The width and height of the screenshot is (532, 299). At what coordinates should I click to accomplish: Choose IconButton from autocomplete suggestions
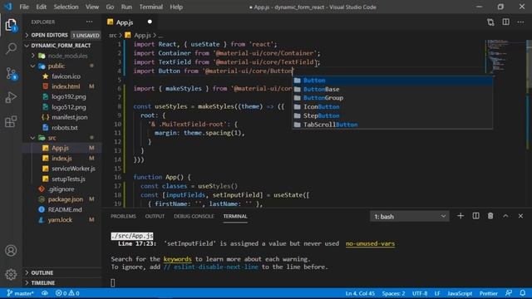393,107
